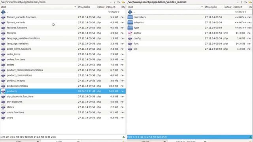Click the schemas folder icon

pos(130,22)
